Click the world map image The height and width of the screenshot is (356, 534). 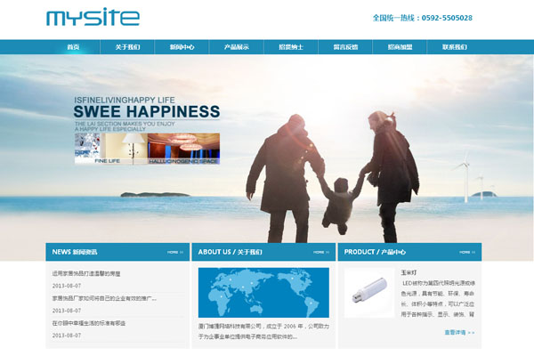[x=263, y=293]
